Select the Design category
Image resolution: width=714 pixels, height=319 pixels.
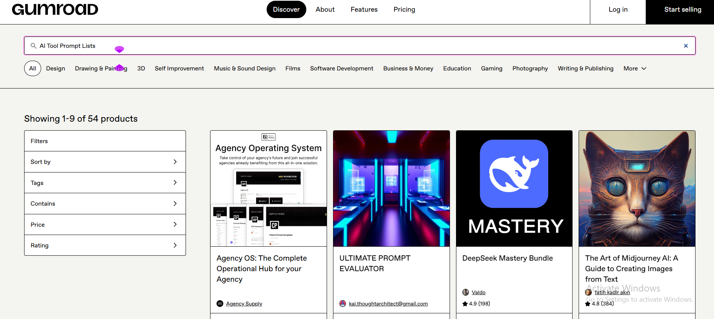coord(55,69)
